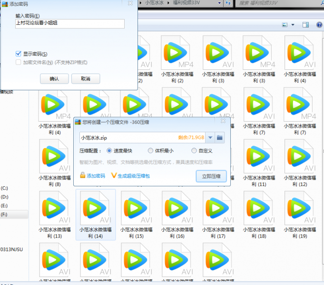The height and width of the screenshot is (285, 324).
Task: Select MP4 file 小范冰冰微信福利 (7)
Action: pos(300,112)
